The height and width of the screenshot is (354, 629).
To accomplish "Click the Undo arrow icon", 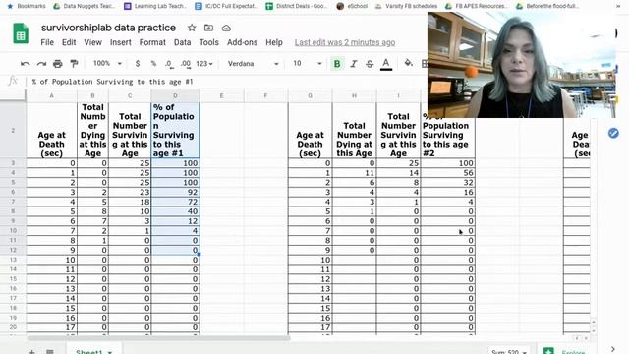I will tap(25, 64).
